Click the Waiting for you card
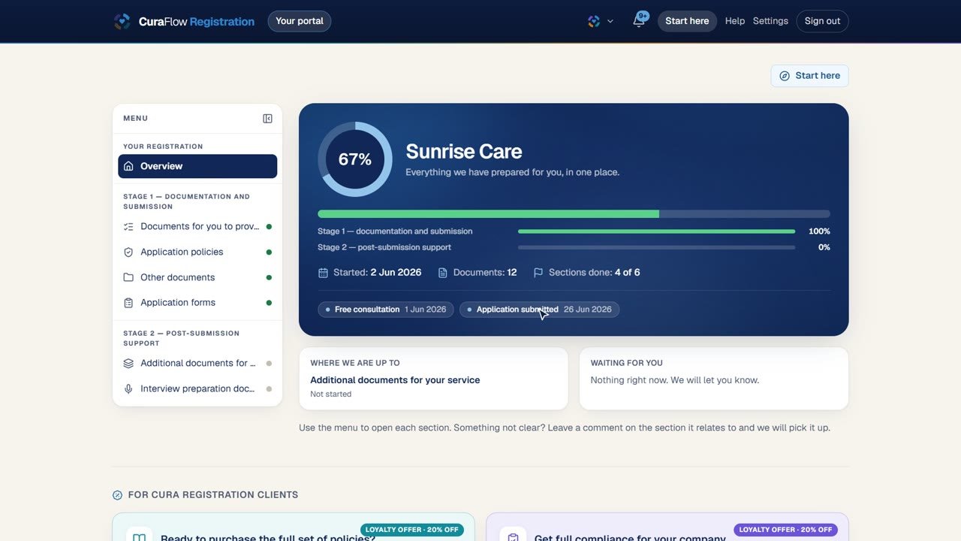961x541 pixels. tap(714, 378)
